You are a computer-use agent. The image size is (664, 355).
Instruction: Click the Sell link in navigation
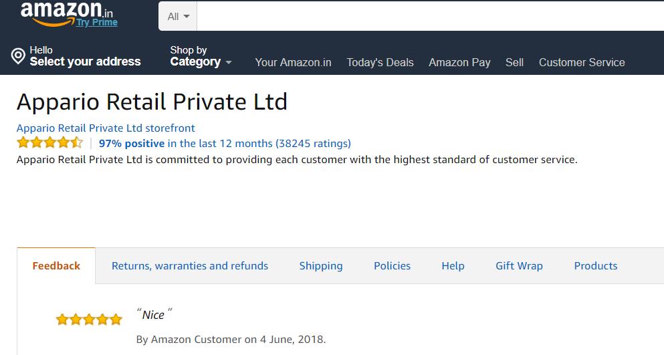click(x=514, y=62)
